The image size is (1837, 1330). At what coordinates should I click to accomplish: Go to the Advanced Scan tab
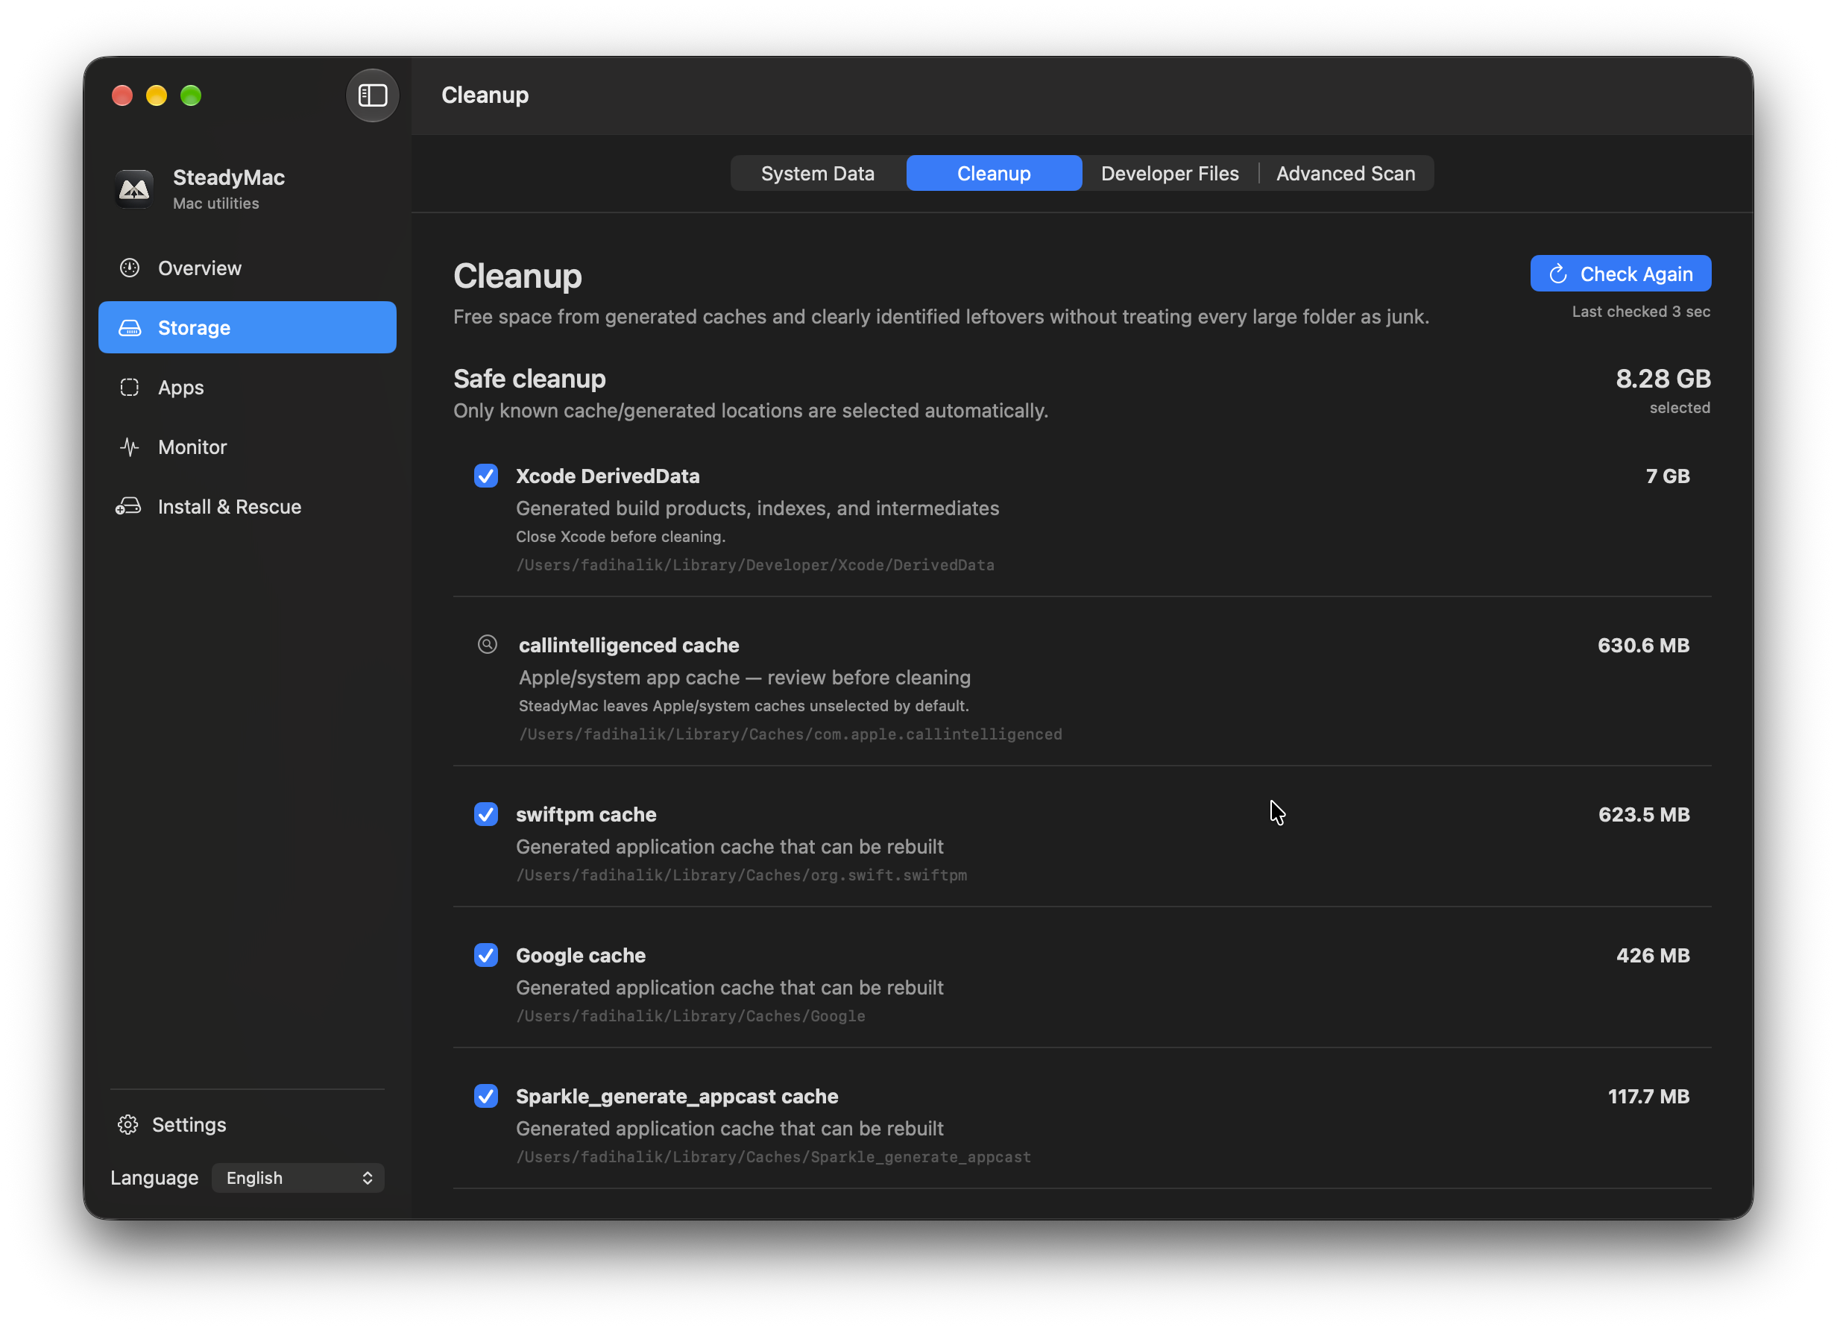pos(1346,174)
